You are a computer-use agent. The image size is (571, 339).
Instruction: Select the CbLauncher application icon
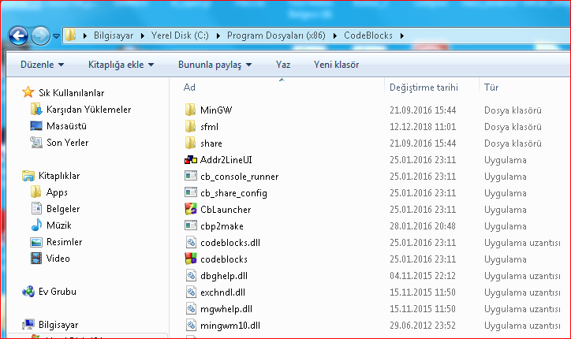pos(190,209)
